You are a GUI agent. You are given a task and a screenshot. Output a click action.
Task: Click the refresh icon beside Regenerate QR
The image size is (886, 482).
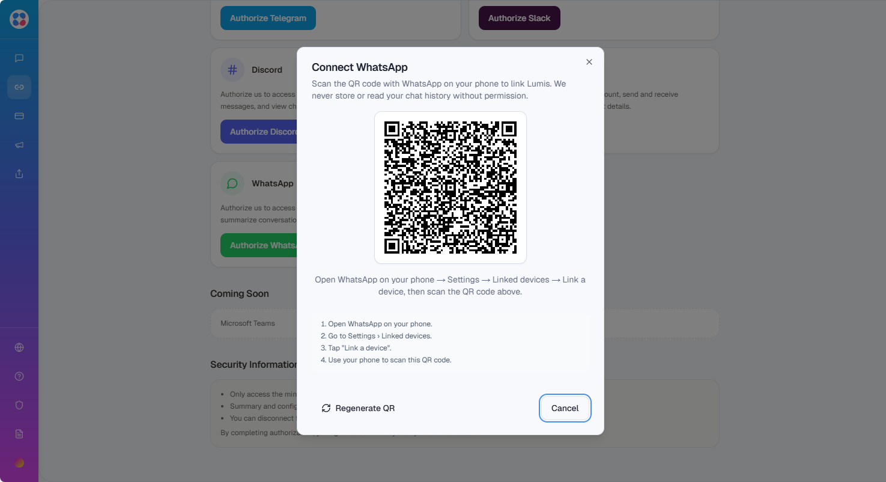tap(326, 408)
